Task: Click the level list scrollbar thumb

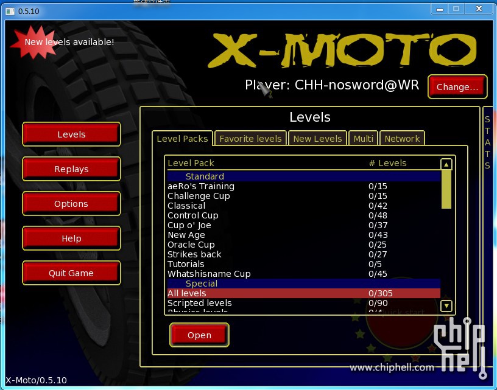Action: click(x=446, y=189)
